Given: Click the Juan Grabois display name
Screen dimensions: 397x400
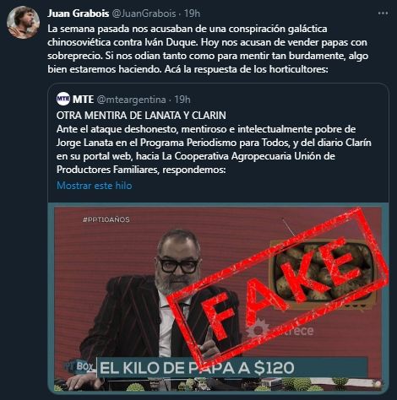Looking at the screenshot, I should 79,14.
